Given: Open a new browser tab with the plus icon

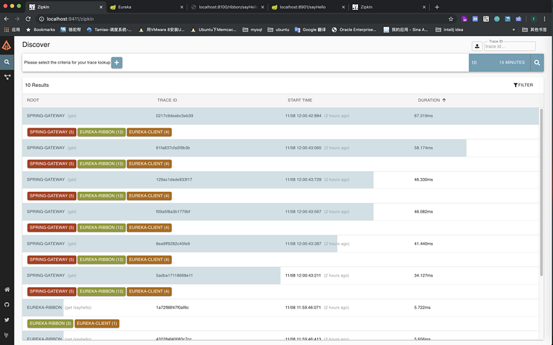Looking at the screenshot, I should [x=437, y=7].
